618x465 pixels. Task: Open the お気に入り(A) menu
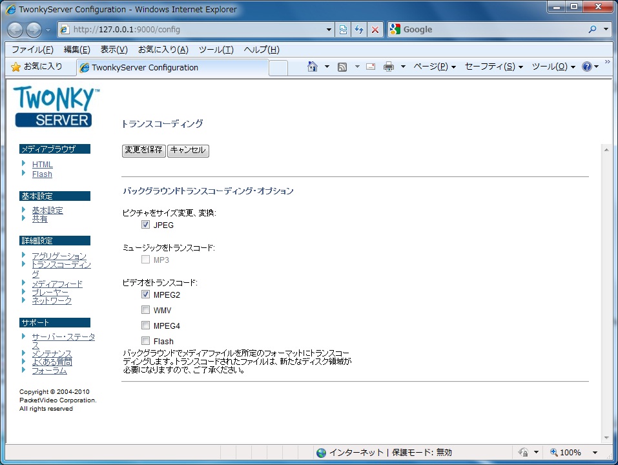163,50
